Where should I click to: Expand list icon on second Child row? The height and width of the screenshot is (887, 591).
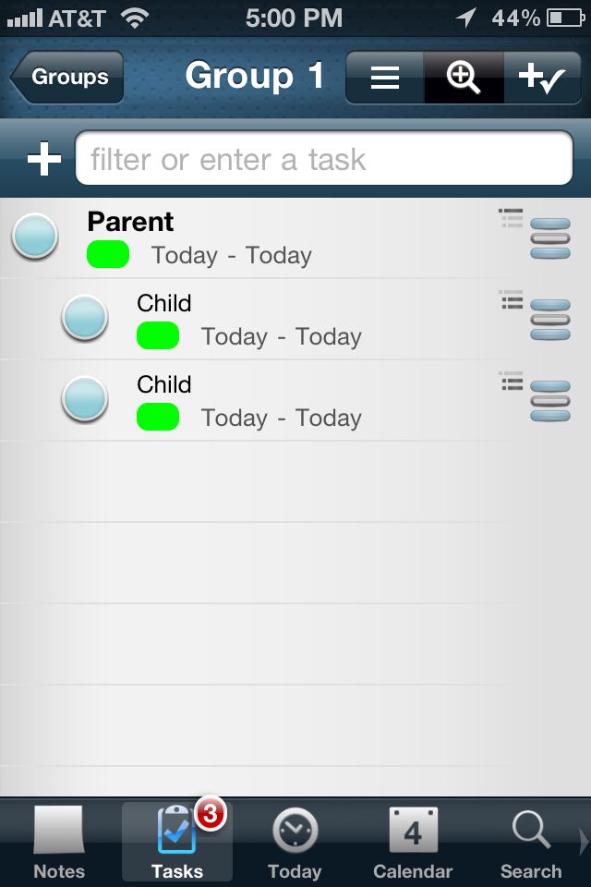coord(511,382)
